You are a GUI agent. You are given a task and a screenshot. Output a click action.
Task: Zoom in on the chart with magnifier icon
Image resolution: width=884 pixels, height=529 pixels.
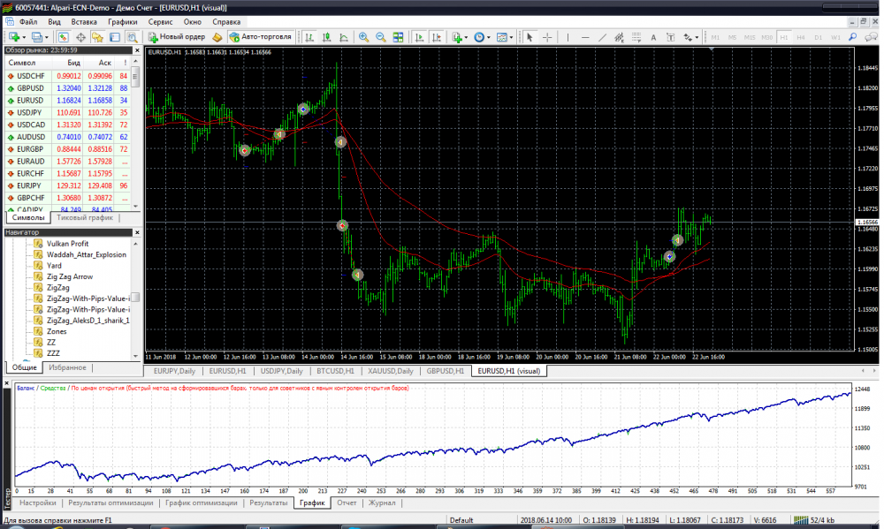[x=363, y=37]
